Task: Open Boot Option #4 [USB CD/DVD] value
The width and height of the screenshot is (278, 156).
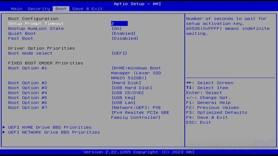Action: [x=128, y=93]
